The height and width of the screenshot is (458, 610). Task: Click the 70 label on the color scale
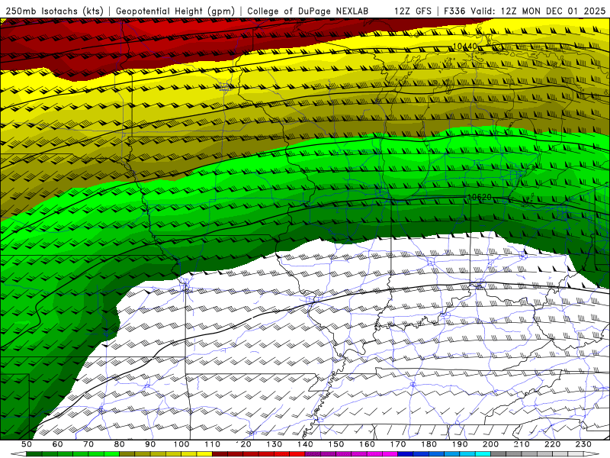tap(88, 444)
